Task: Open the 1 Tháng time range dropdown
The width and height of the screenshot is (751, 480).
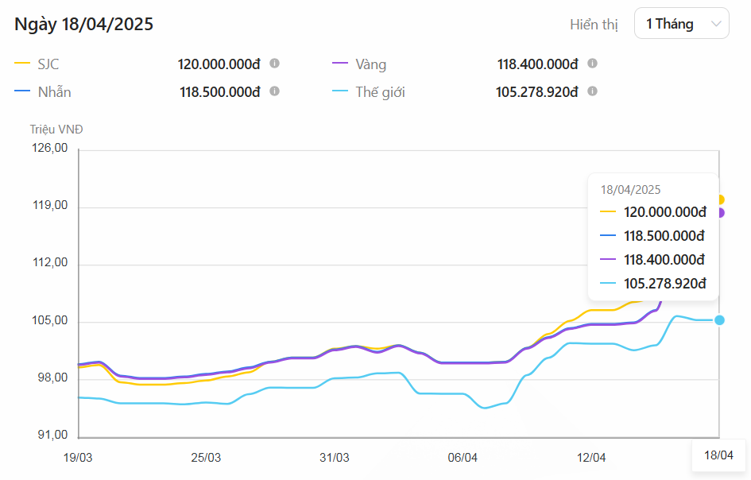Action: click(681, 24)
